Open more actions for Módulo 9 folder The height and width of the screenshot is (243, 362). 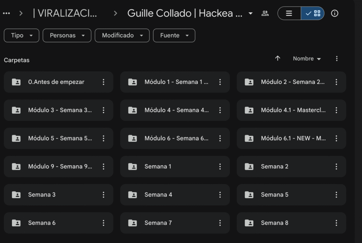[104, 166]
